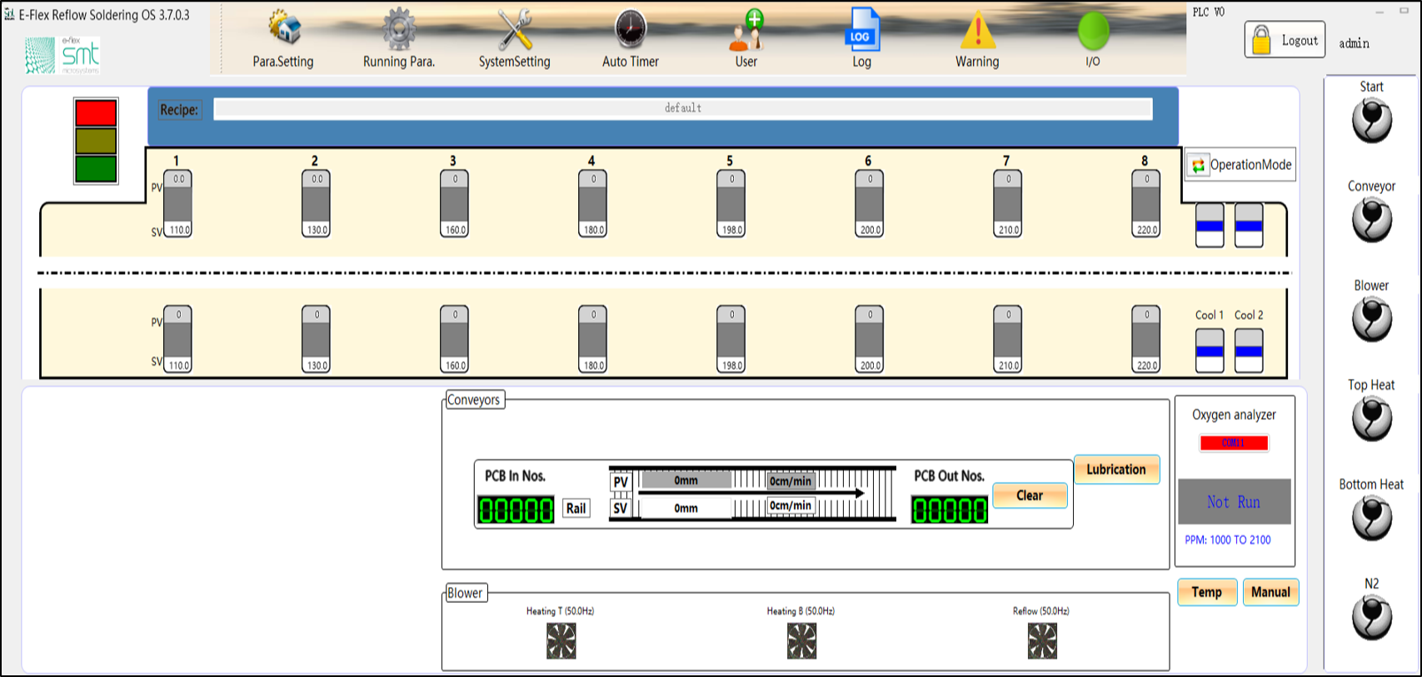The height and width of the screenshot is (677, 1422).
Task: Toggle the Bottom Heat knob switch
Action: [x=1371, y=518]
